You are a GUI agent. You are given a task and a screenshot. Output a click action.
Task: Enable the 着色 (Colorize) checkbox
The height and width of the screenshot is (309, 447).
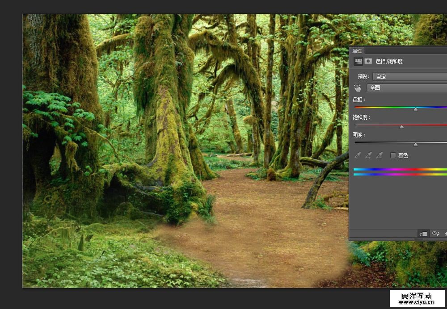tap(393, 155)
